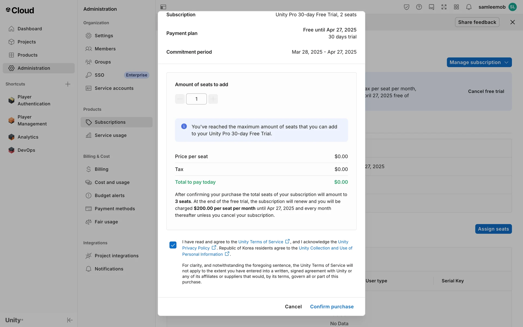523x327 pixels.
Task: Click the seats amount input field
Action: (x=196, y=99)
